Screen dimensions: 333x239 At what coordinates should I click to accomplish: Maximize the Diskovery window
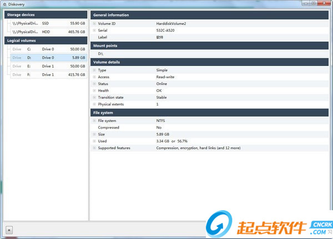(x=314, y=3)
